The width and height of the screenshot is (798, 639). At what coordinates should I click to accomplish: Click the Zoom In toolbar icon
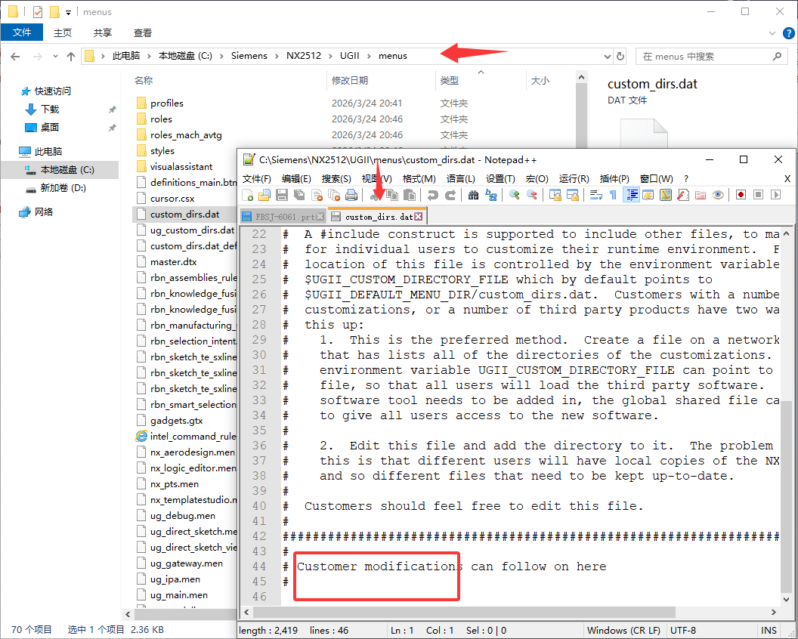point(514,195)
